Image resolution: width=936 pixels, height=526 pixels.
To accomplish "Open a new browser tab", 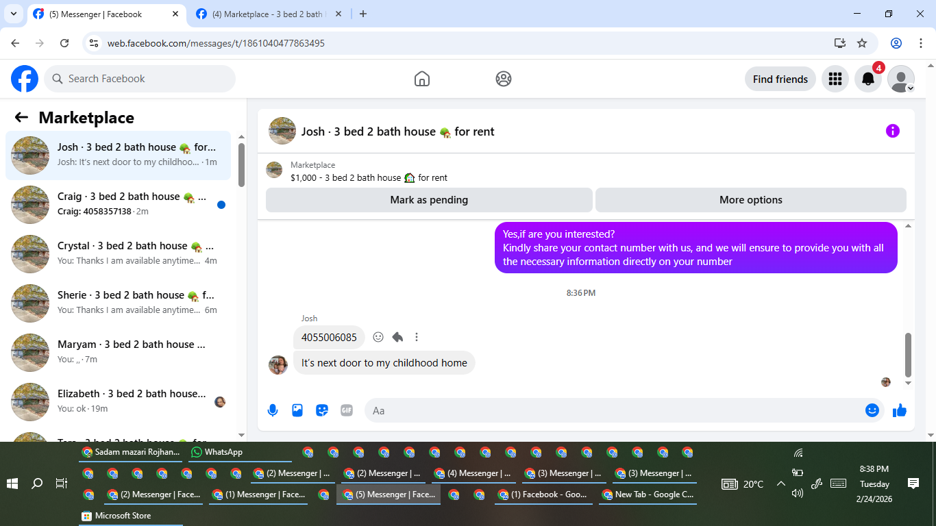I will pos(363,14).
